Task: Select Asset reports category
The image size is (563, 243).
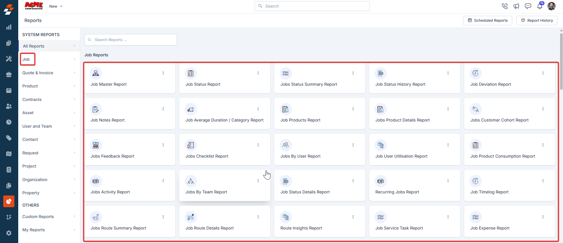Action: point(49,113)
